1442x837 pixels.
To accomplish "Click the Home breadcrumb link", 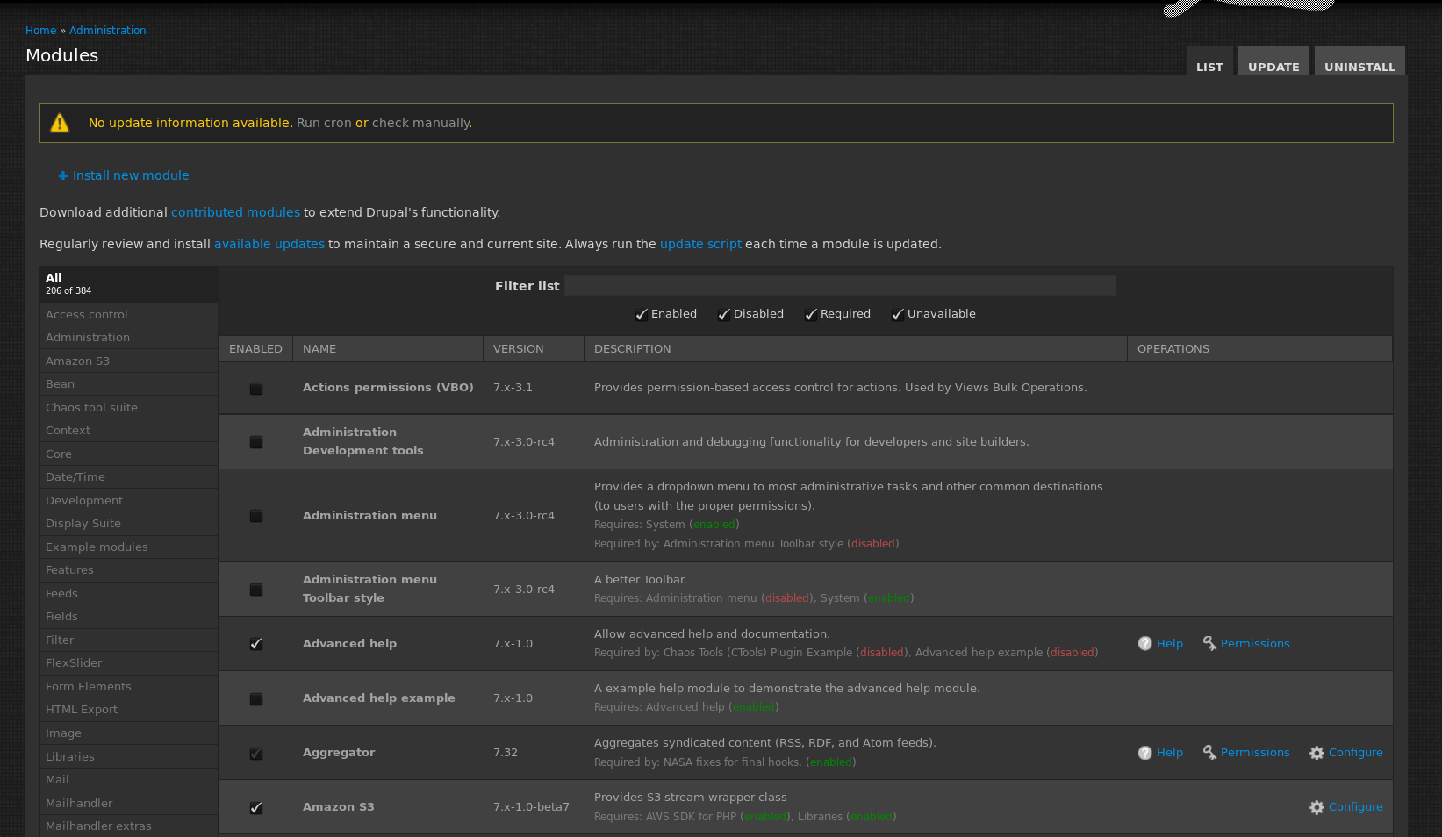I will point(40,31).
